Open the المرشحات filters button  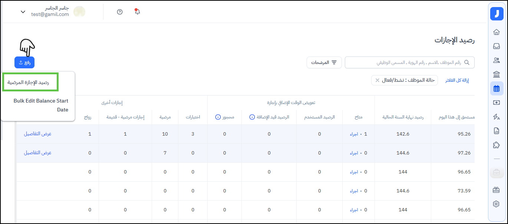pyautogui.click(x=324, y=62)
